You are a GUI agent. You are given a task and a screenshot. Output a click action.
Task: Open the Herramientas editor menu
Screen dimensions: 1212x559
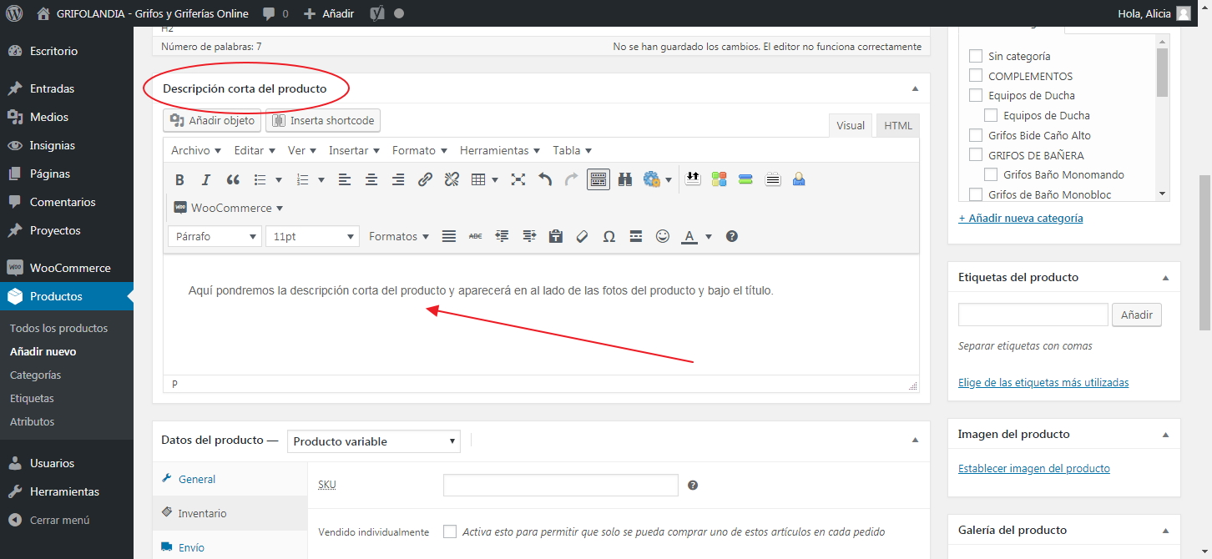coord(500,150)
